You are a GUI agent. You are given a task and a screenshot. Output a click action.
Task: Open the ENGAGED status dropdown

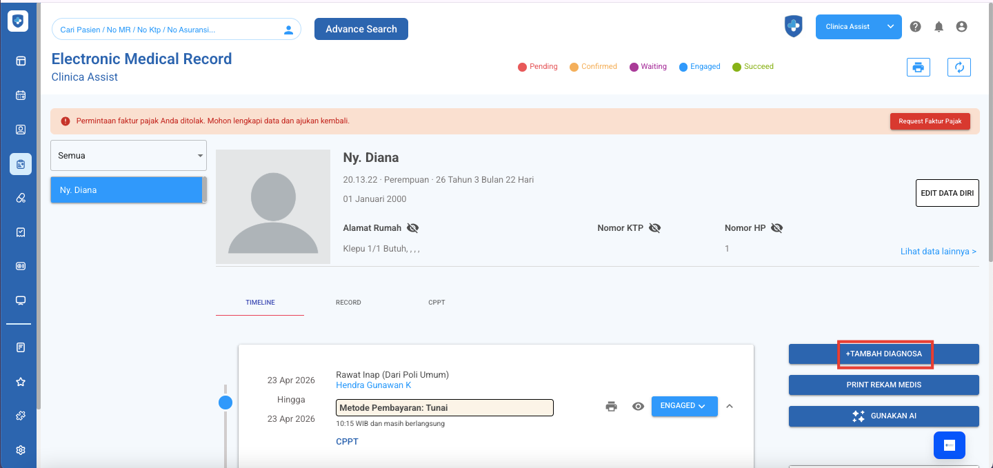(x=684, y=406)
